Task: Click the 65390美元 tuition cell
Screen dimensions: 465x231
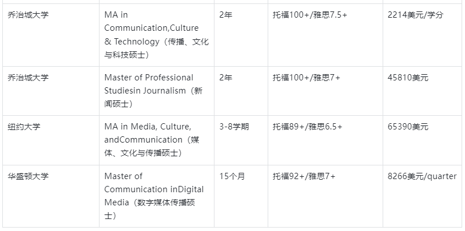Action: tap(408, 127)
